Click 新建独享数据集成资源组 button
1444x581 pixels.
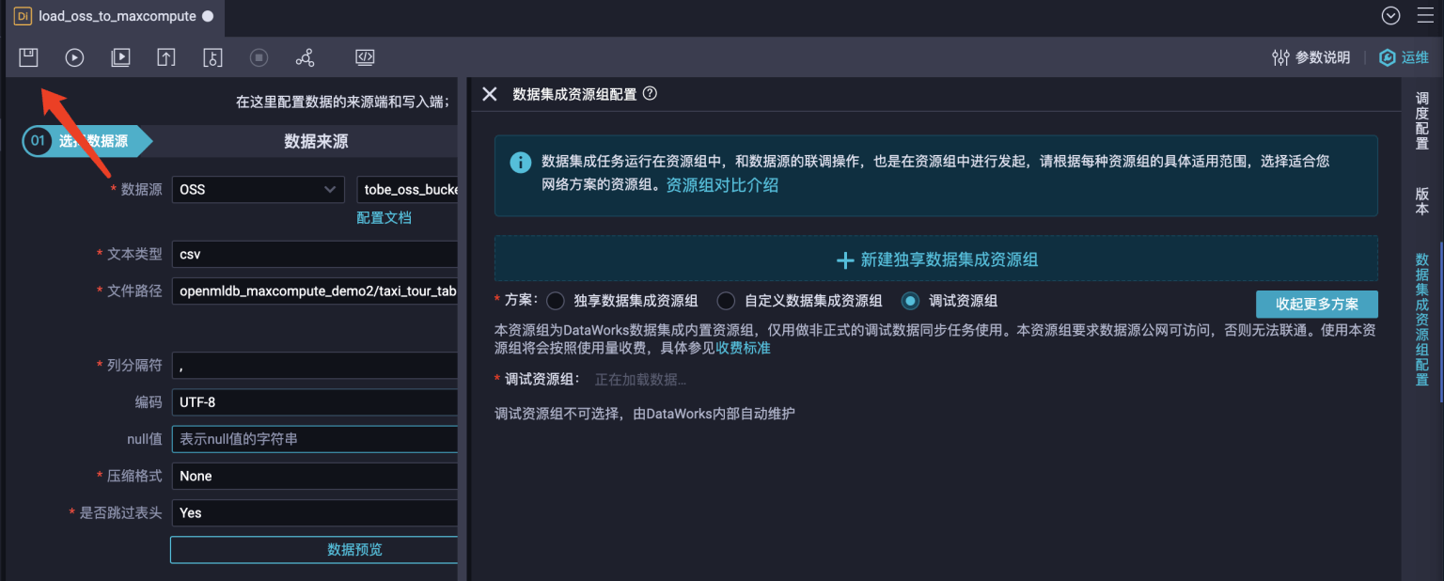click(936, 259)
